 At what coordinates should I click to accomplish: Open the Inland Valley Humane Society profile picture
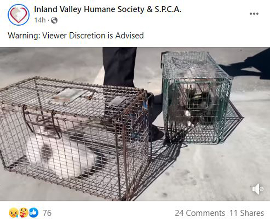(x=18, y=15)
